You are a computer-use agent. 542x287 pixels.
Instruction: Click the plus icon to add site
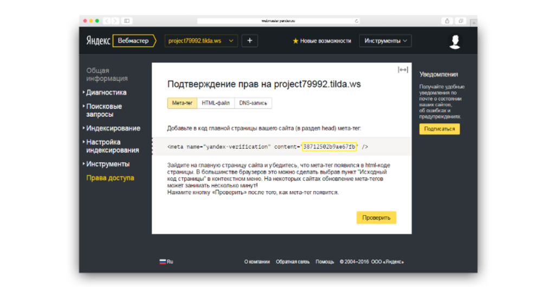coord(249,41)
